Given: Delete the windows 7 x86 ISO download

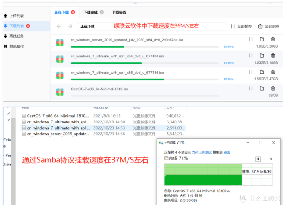Looking at the screenshot, I should [x=273, y=72].
